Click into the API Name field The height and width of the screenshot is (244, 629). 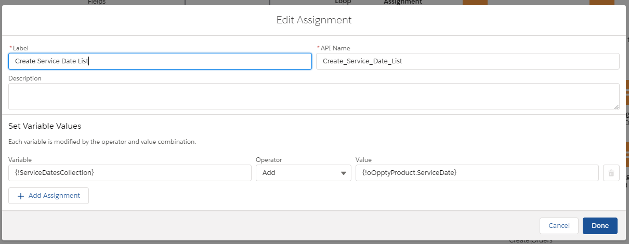pos(467,61)
